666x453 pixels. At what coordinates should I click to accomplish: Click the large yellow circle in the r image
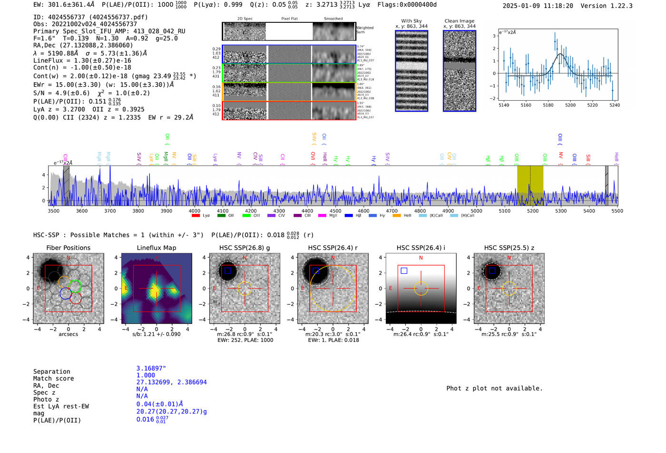point(333,289)
